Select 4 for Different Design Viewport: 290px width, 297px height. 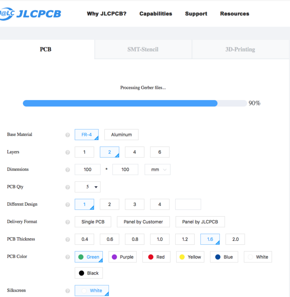coord(159,204)
